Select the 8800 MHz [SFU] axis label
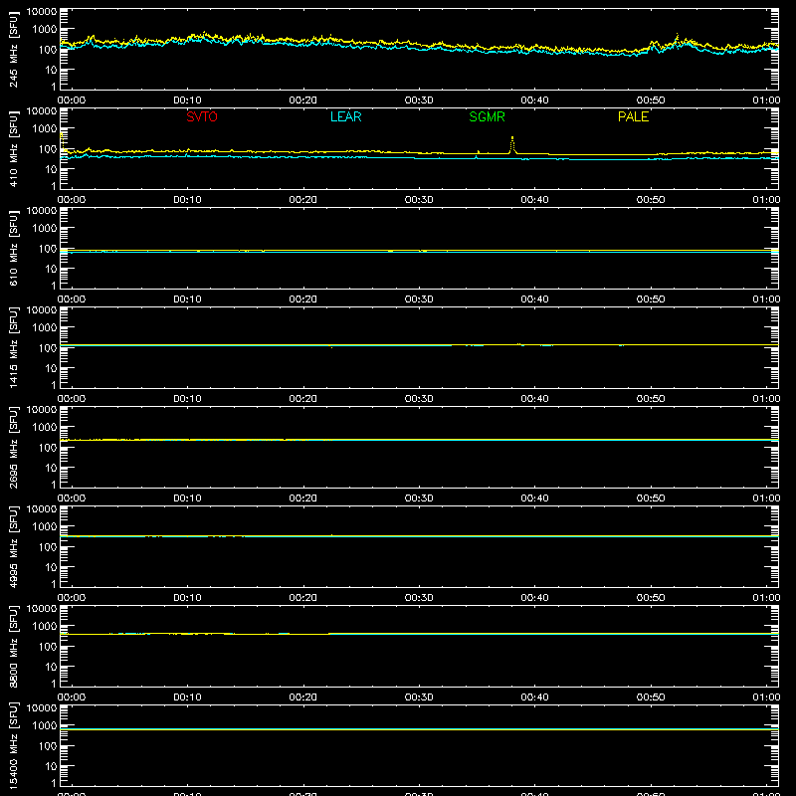The image size is (796, 796). (x=13, y=646)
